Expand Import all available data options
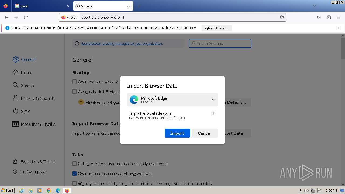This screenshot has height=194, width=345. click(x=213, y=113)
